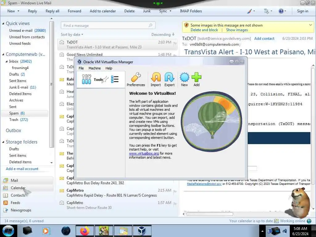
Task: Flag the CapMetro 1:57 AM message
Action: click(175, 204)
